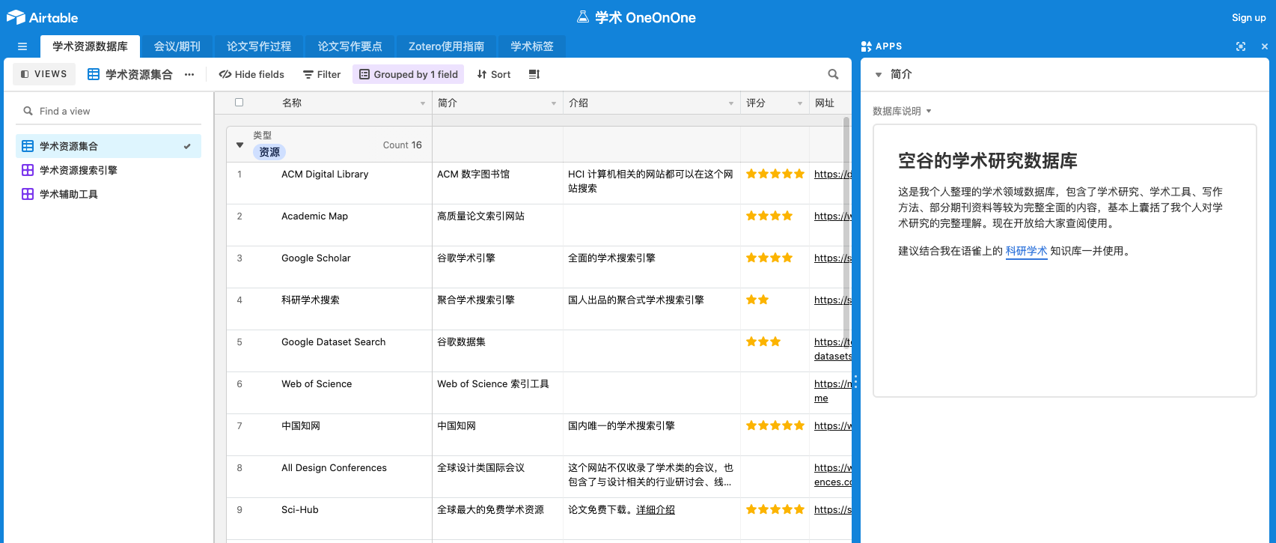Click the 谷歌学术引擎 cell
This screenshot has height=543, width=1276.
pos(498,267)
